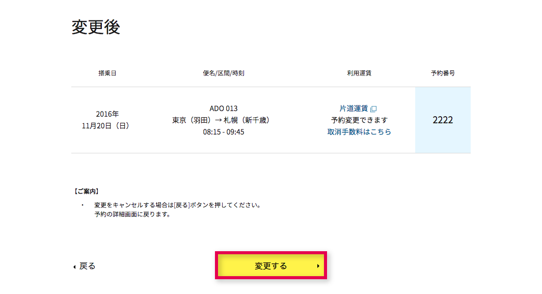Screen dimensions: 542x294
Task: Click the 予約変更できます status text
Action: 359,120
